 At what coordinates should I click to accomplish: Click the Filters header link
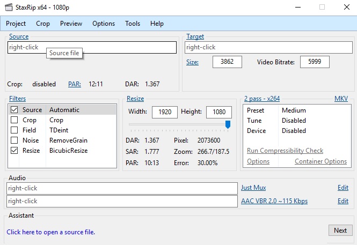click(x=17, y=99)
